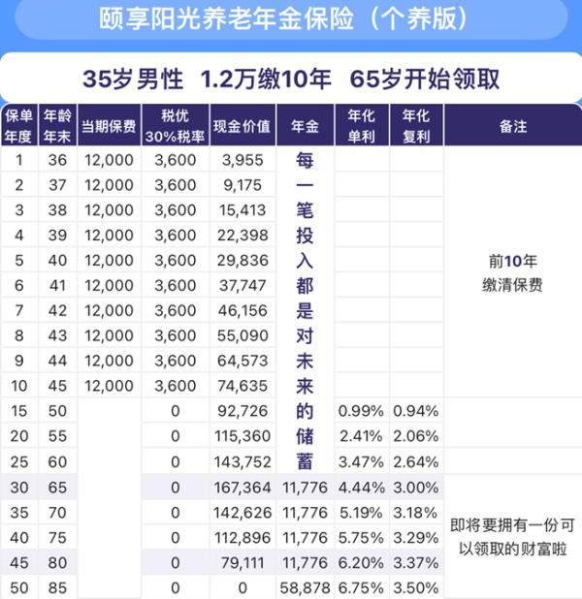
Task: Click simple rate 6.20%
Action: click(361, 563)
